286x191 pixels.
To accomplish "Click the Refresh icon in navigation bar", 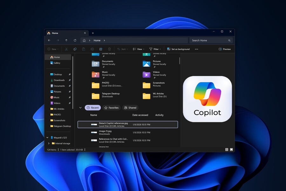I will tap(75, 40).
